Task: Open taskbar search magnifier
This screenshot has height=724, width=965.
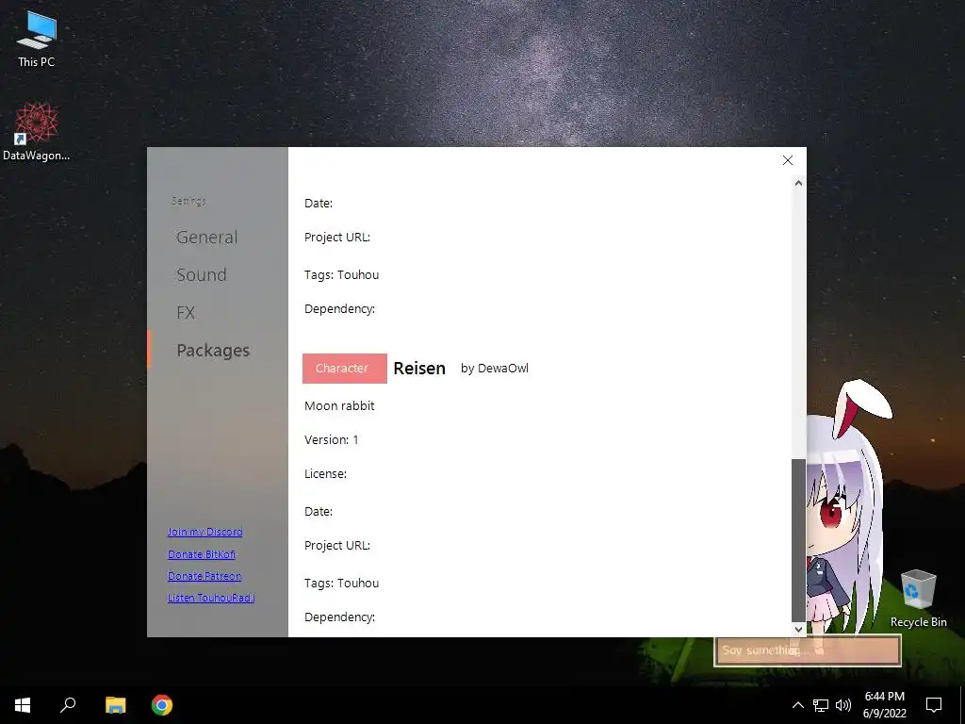Action: click(68, 705)
